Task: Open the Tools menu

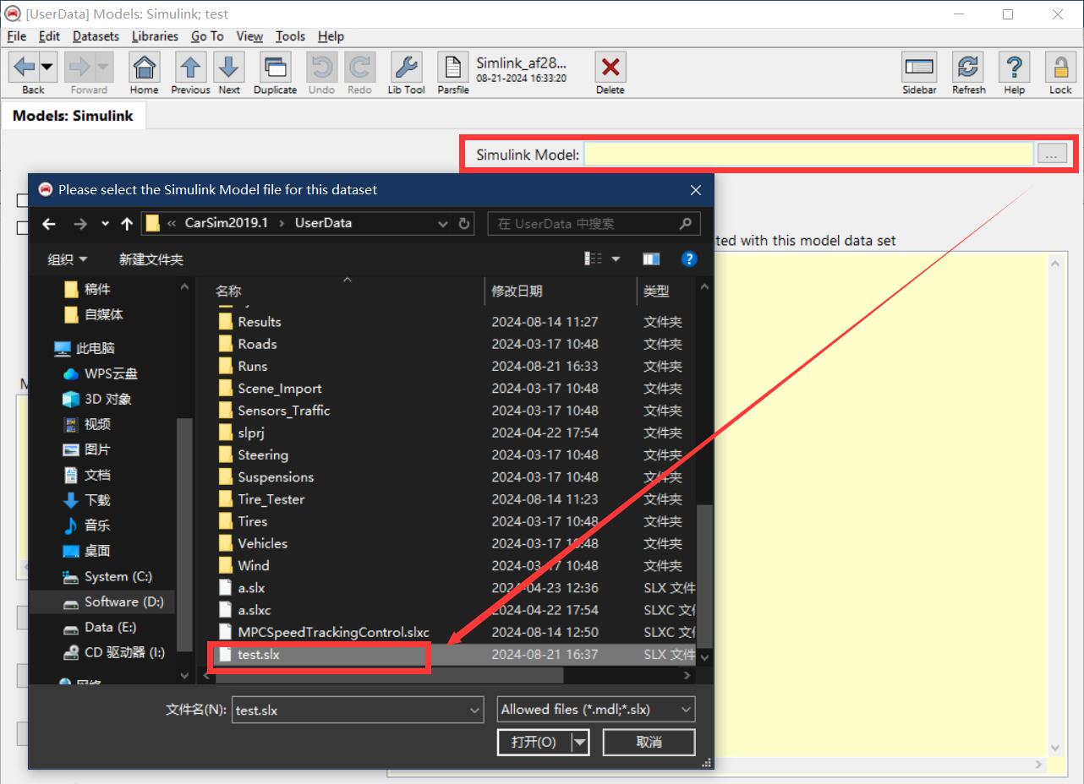Action: click(x=290, y=36)
